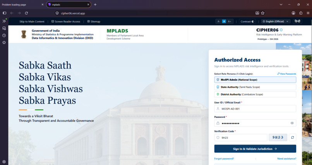Click the Government of India emblem logo
The image size is (312, 165).
coord(24,34)
